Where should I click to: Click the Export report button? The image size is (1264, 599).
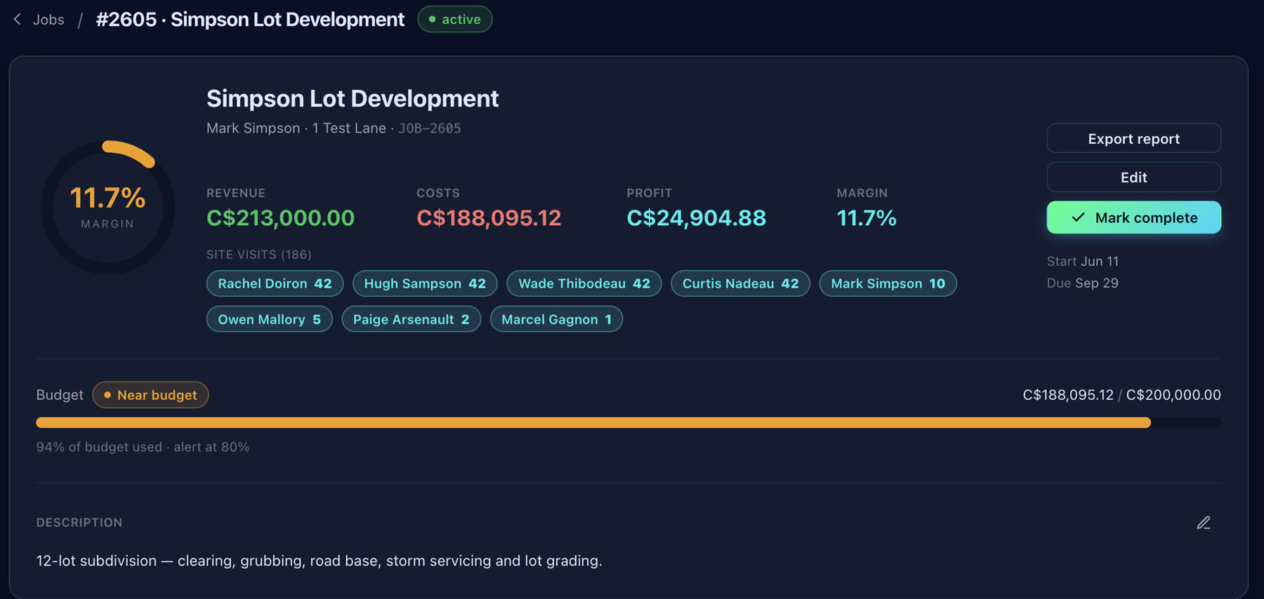tap(1133, 138)
